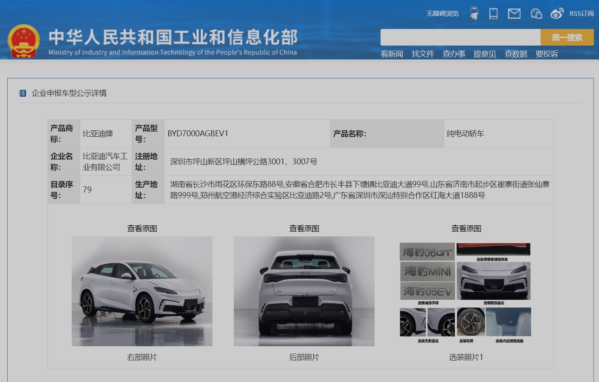This screenshot has height=382, width=599.
Task: Click the 选装照片1 caption
Action: point(466,357)
